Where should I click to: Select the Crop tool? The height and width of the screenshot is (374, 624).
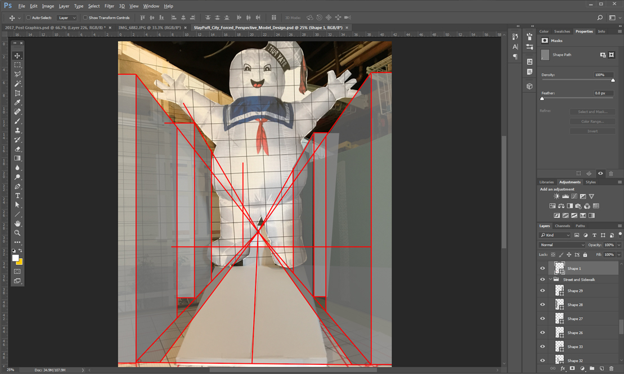click(17, 93)
